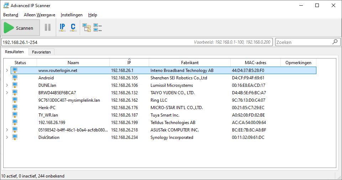Open the Instellingen menu

(x=72, y=15)
